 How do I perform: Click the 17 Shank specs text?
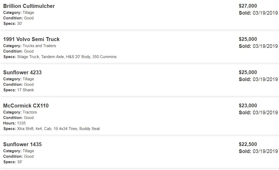click(x=25, y=90)
